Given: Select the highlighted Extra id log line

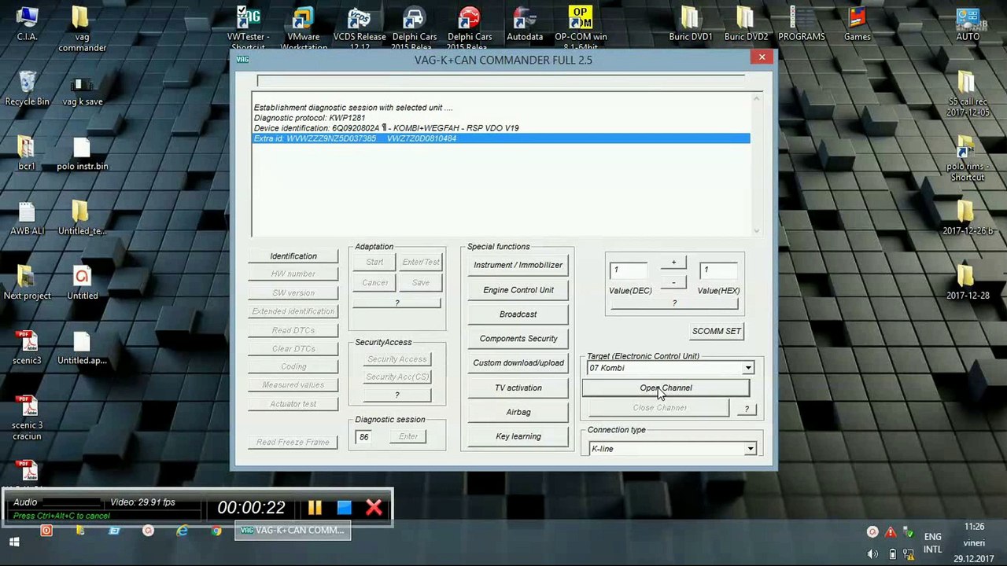Looking at the screenshot, I should point(501,138).
